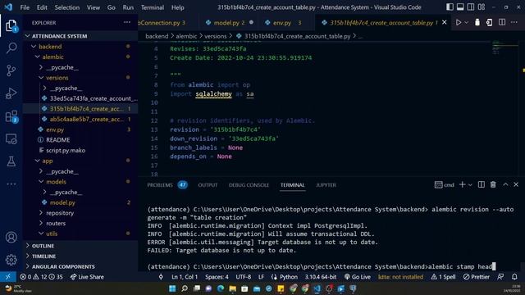Open Windows Start menu on taskbar
525x295 pixels.
point(172,288)
